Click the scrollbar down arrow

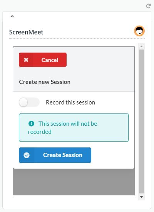point(141,197)
